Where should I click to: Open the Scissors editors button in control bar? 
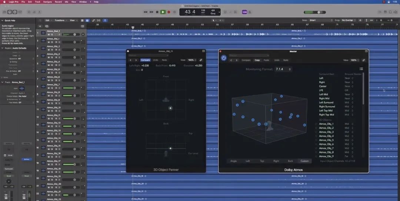[x=39, y=12]
